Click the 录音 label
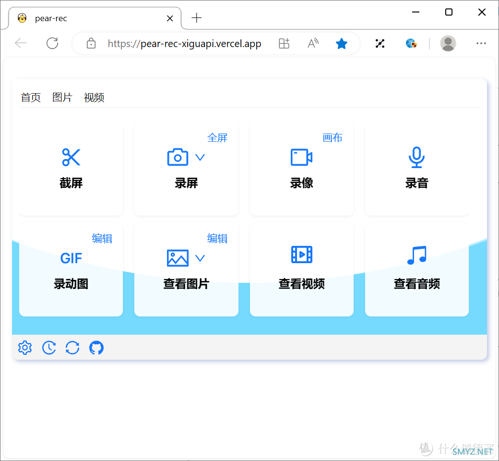Image resolution: width=499 pixels, height=461 pixels. coord(416,183)
